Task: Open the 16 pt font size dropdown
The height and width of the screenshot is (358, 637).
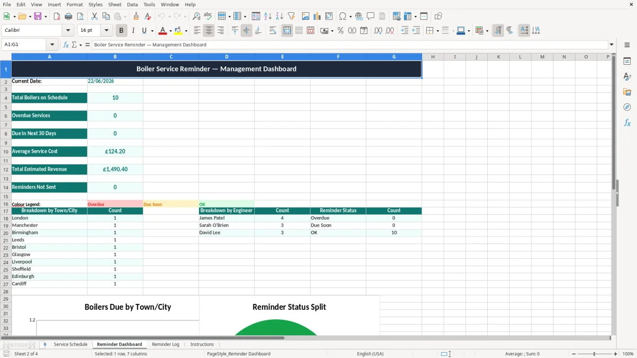Action: pos(106,31)
